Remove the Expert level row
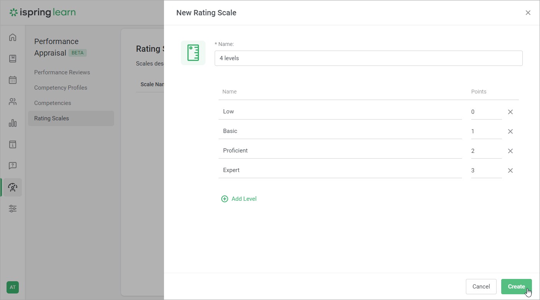 [510, 170]
